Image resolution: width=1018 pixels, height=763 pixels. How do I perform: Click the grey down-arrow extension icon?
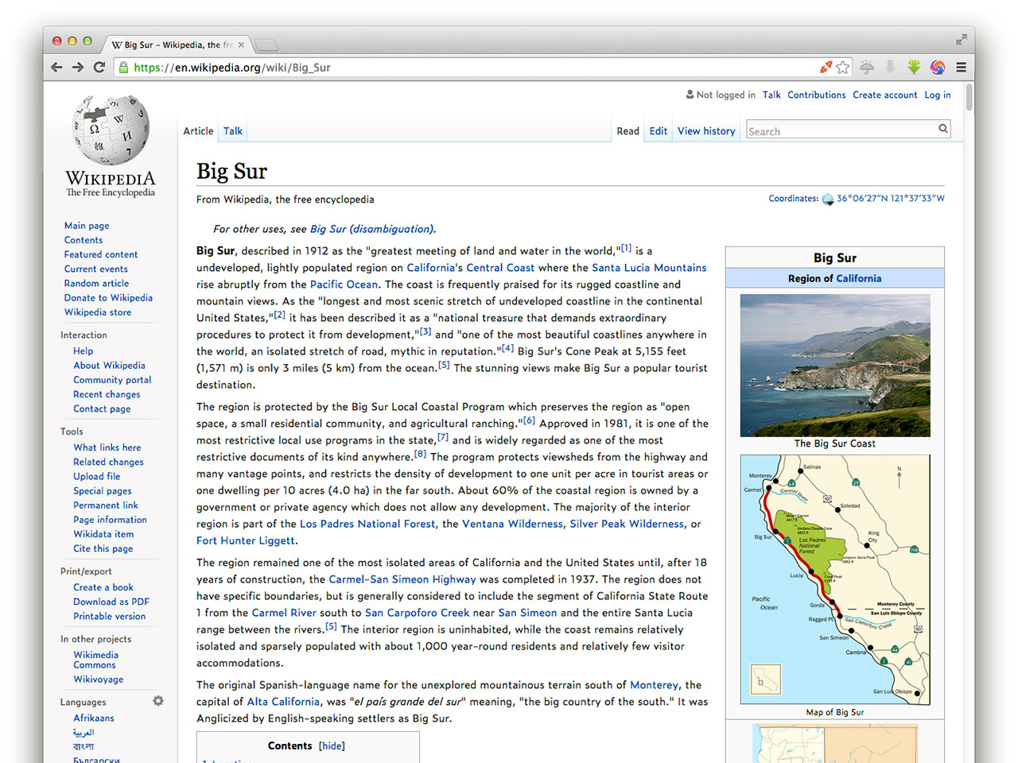(891, 68)
